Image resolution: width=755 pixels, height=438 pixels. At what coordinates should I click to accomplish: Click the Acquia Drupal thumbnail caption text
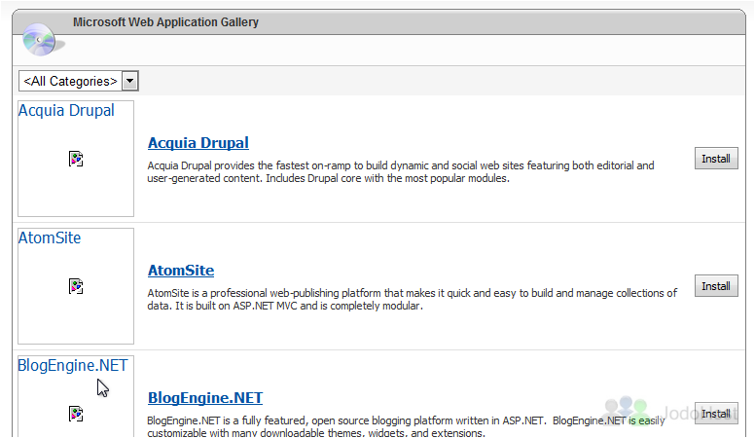66,110
